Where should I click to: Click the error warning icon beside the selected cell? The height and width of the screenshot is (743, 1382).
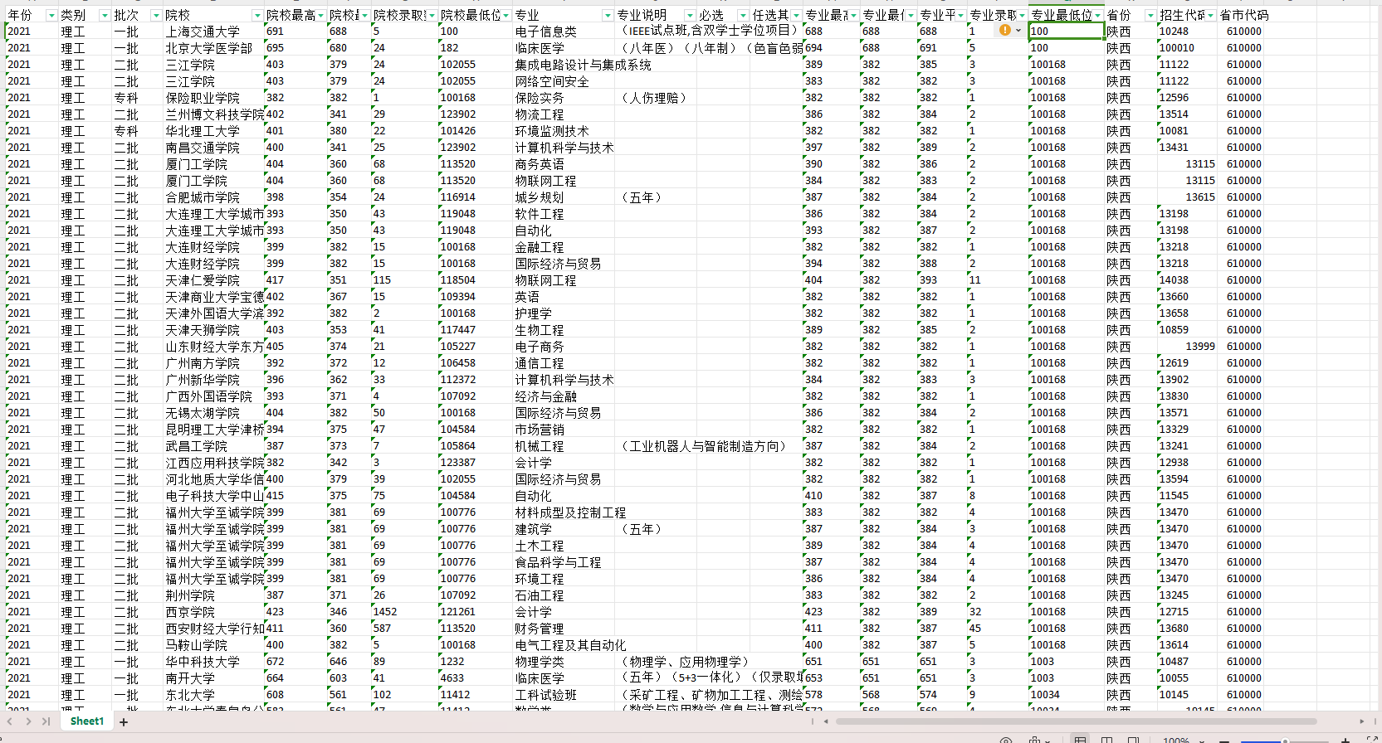click(1005, 31)
